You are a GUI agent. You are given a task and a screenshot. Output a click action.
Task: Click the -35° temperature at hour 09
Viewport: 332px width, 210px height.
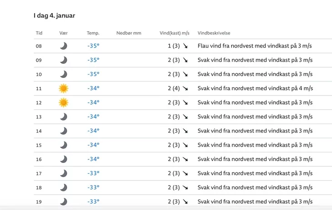(x=93, y=60)
